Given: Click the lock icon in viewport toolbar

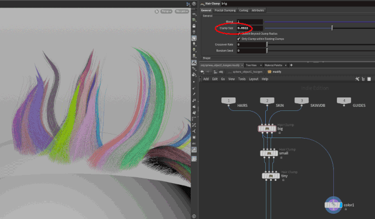Looking at the screenshot, I should 194,26.
